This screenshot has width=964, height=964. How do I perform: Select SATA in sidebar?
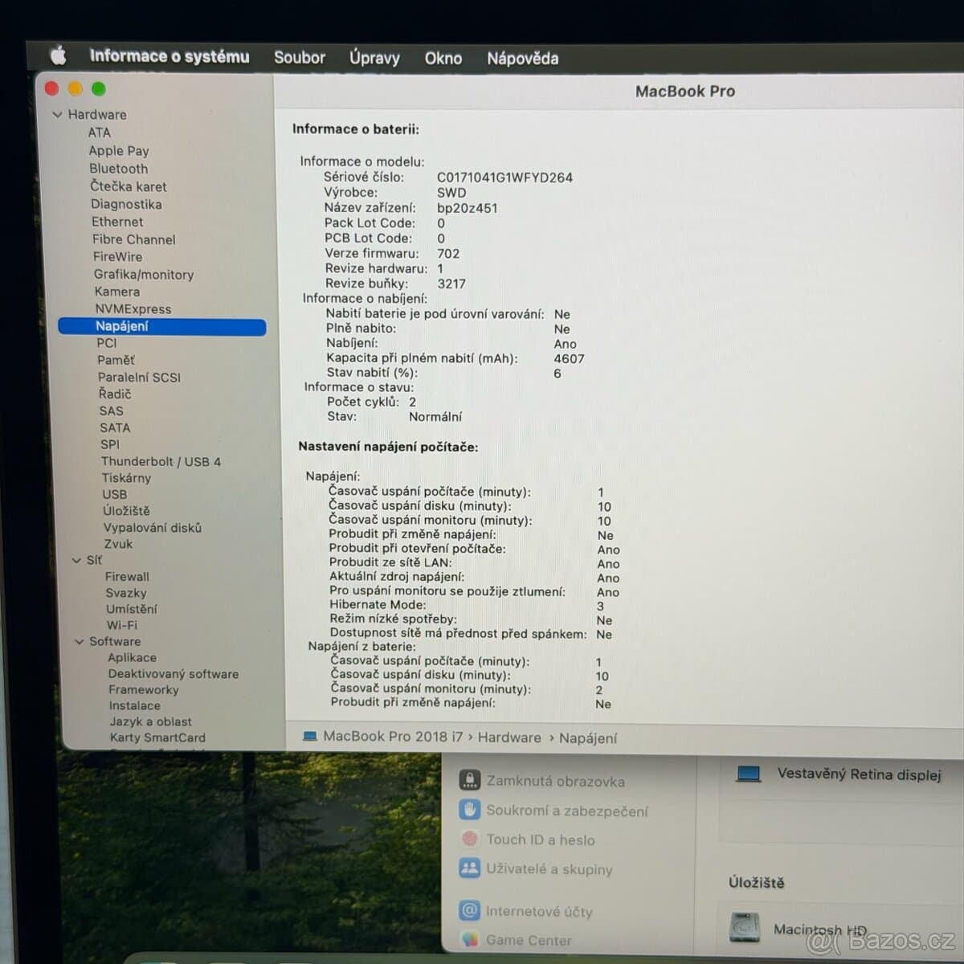click(115, 428)
